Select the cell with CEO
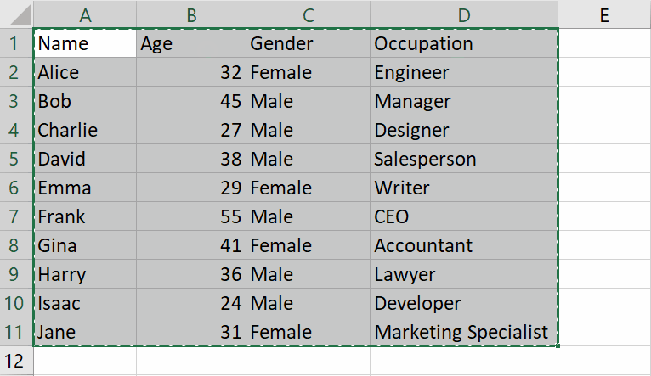 pyautogui.click(x=464, y=216)
